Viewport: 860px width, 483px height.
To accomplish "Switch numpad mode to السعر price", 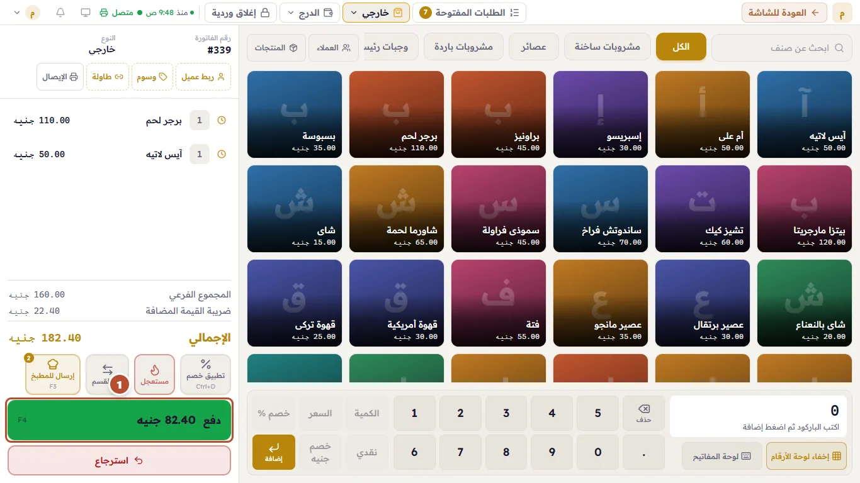I will pyautogui.click(x=320, y=413).
